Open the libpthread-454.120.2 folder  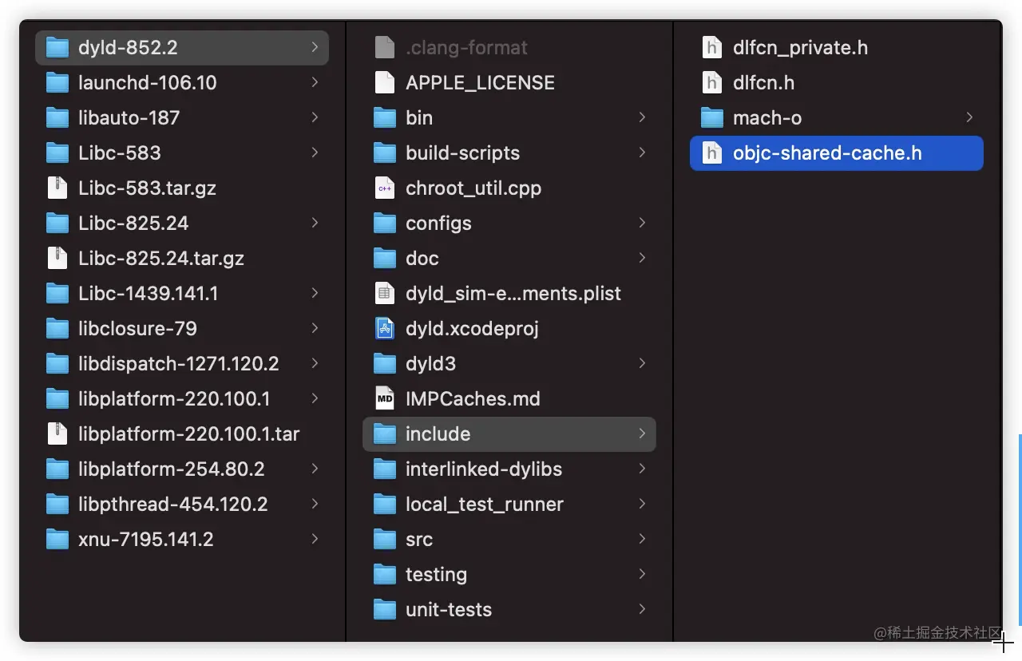[172, 504]
